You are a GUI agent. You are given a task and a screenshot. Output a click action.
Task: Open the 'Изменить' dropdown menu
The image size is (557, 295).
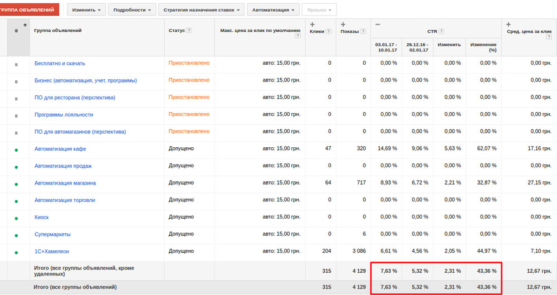[x=86, y=10]
